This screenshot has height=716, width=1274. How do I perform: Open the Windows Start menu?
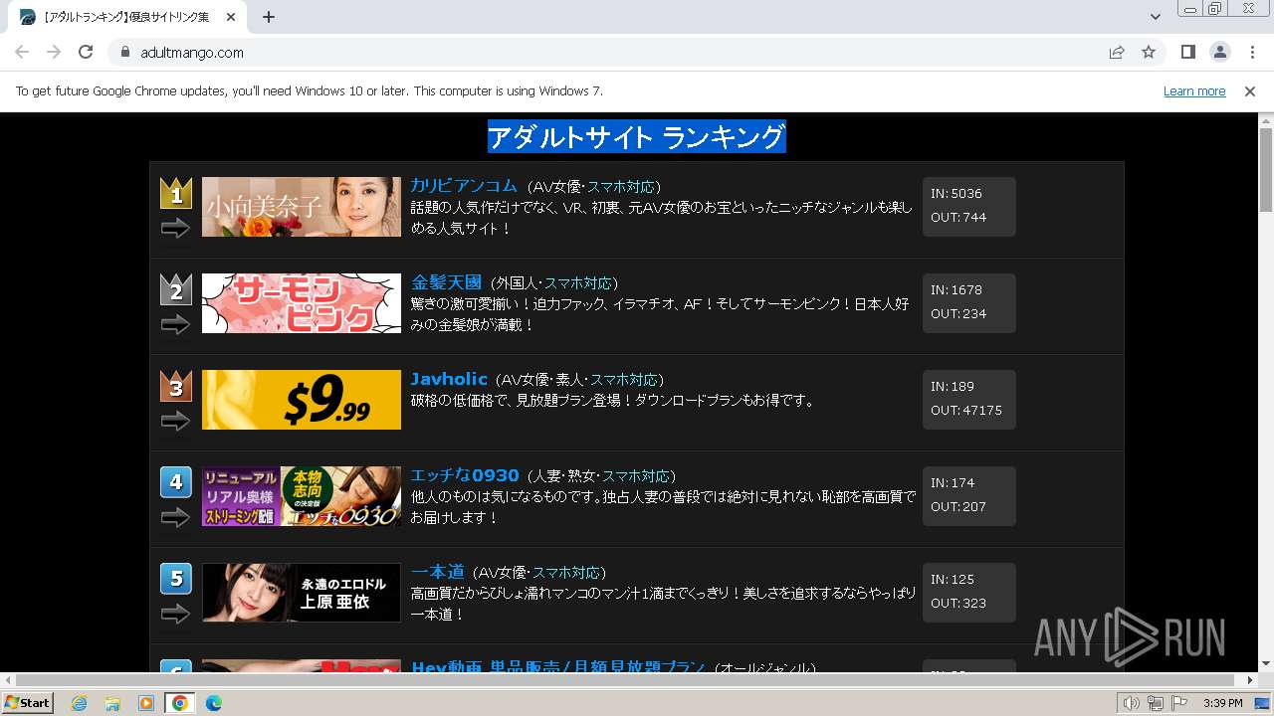click(x=28, y=703)
